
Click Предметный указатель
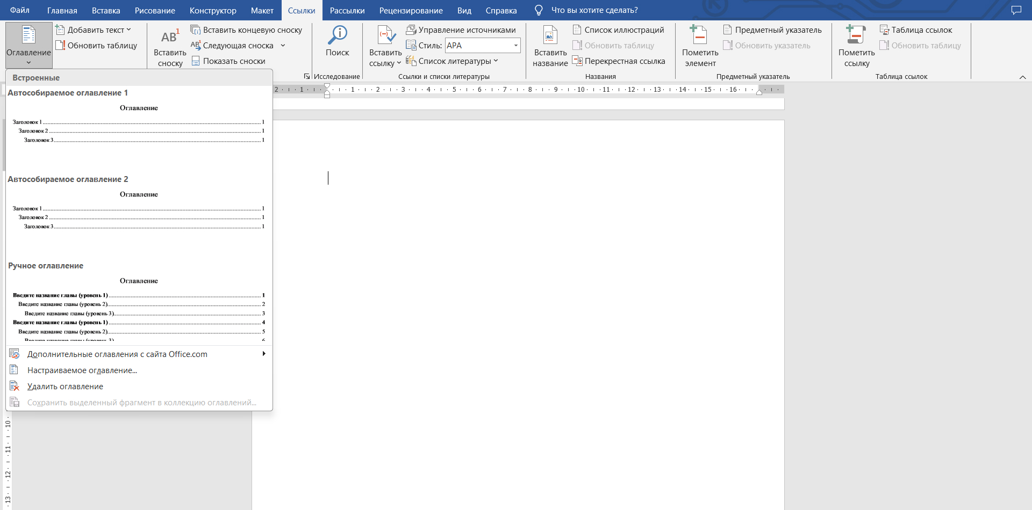772,30
